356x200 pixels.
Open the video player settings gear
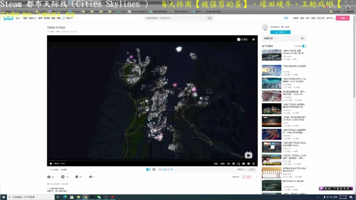pyautogui.click(x=233, y=163)
